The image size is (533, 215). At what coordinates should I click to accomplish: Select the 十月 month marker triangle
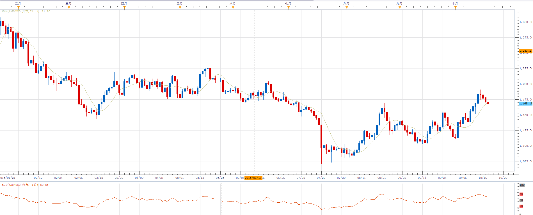[x=455, y=7]
